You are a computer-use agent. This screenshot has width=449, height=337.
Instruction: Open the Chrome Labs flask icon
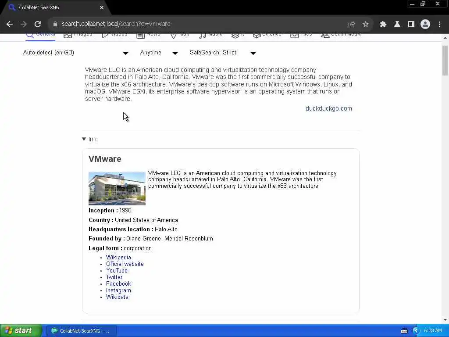pyautogui.click(x=397, y=25)
